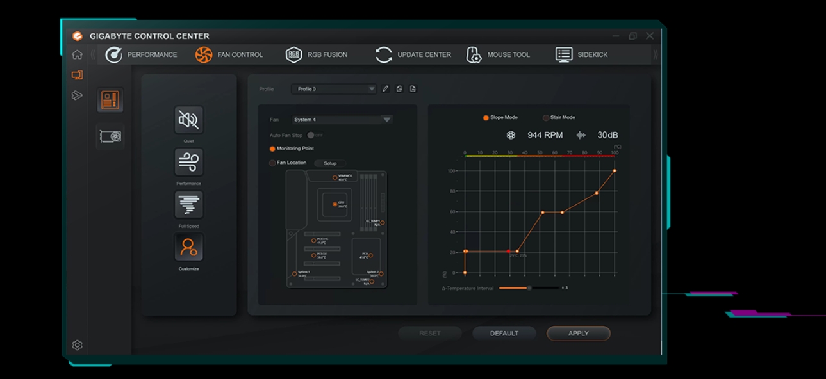This screenshot has height=379, width=826.
Task: Toggle the Auto Fan Stop switch
Action: point(315,135)
